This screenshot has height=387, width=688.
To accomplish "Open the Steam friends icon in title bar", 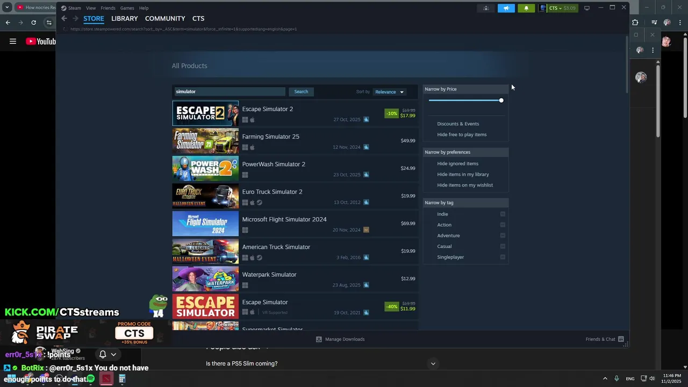I will point(486,8).
